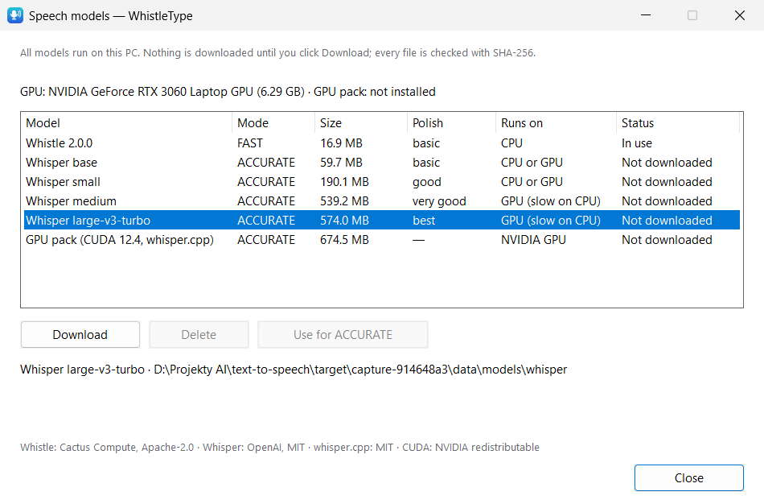764x504 pixels.
Task: Sort by the Size column header
Action: (x=361, y=123)
